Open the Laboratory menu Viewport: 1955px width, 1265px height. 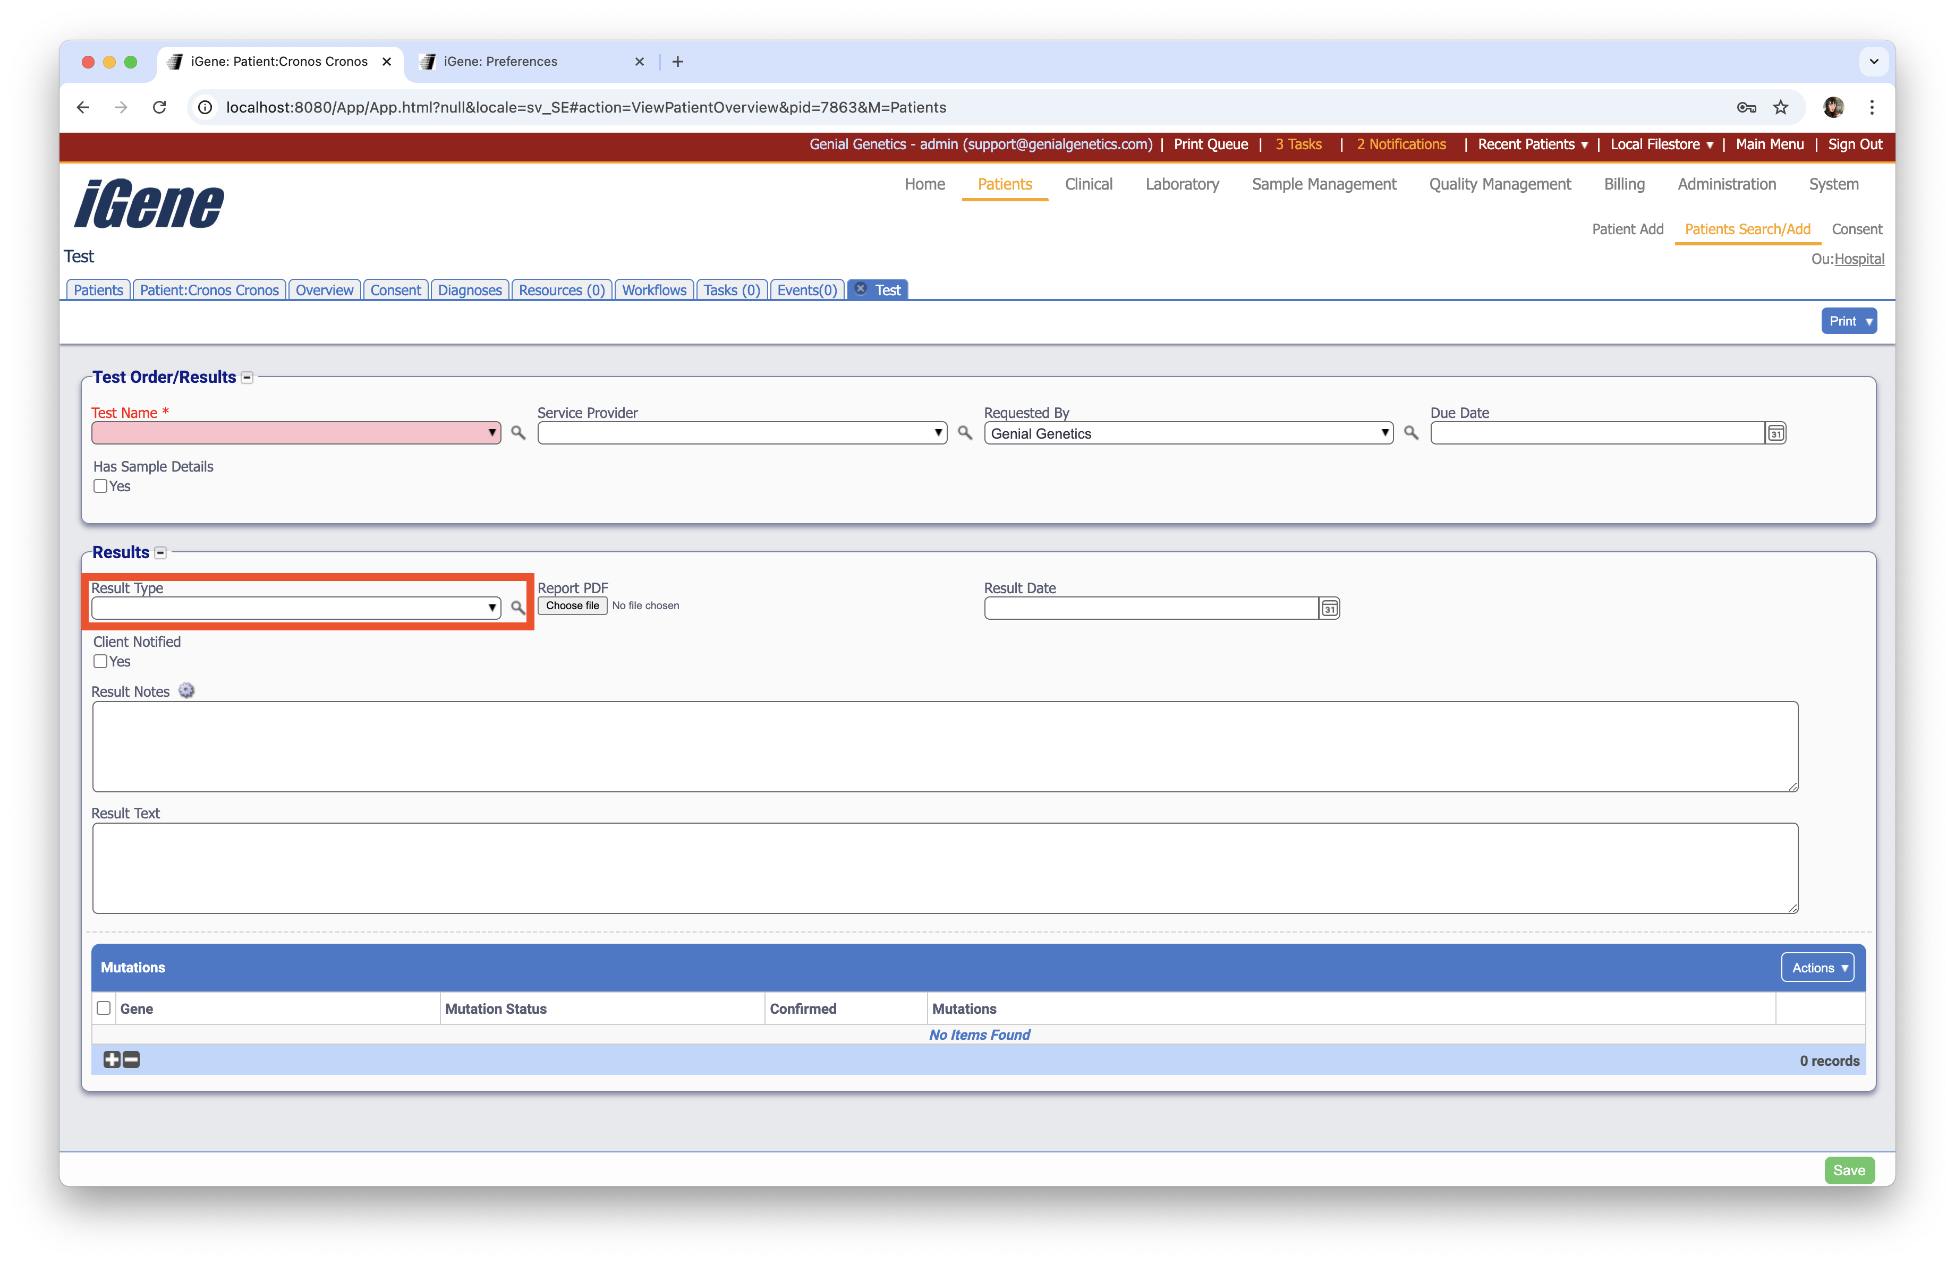point(1181,184)
